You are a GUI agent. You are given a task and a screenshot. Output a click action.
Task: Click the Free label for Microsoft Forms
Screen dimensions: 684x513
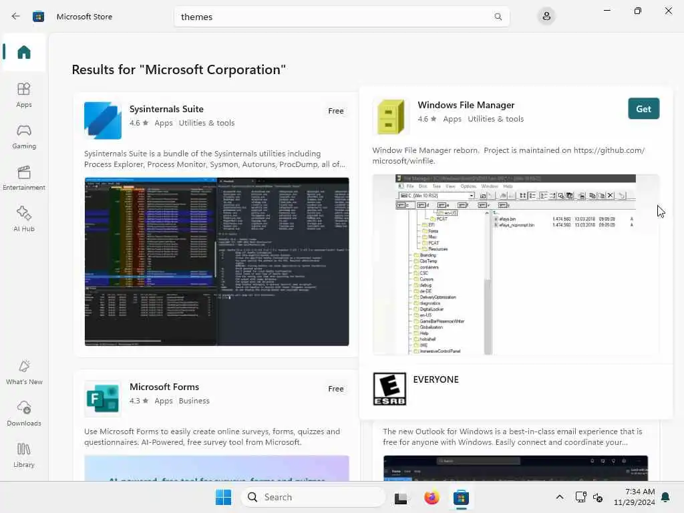tap(336, 389)
